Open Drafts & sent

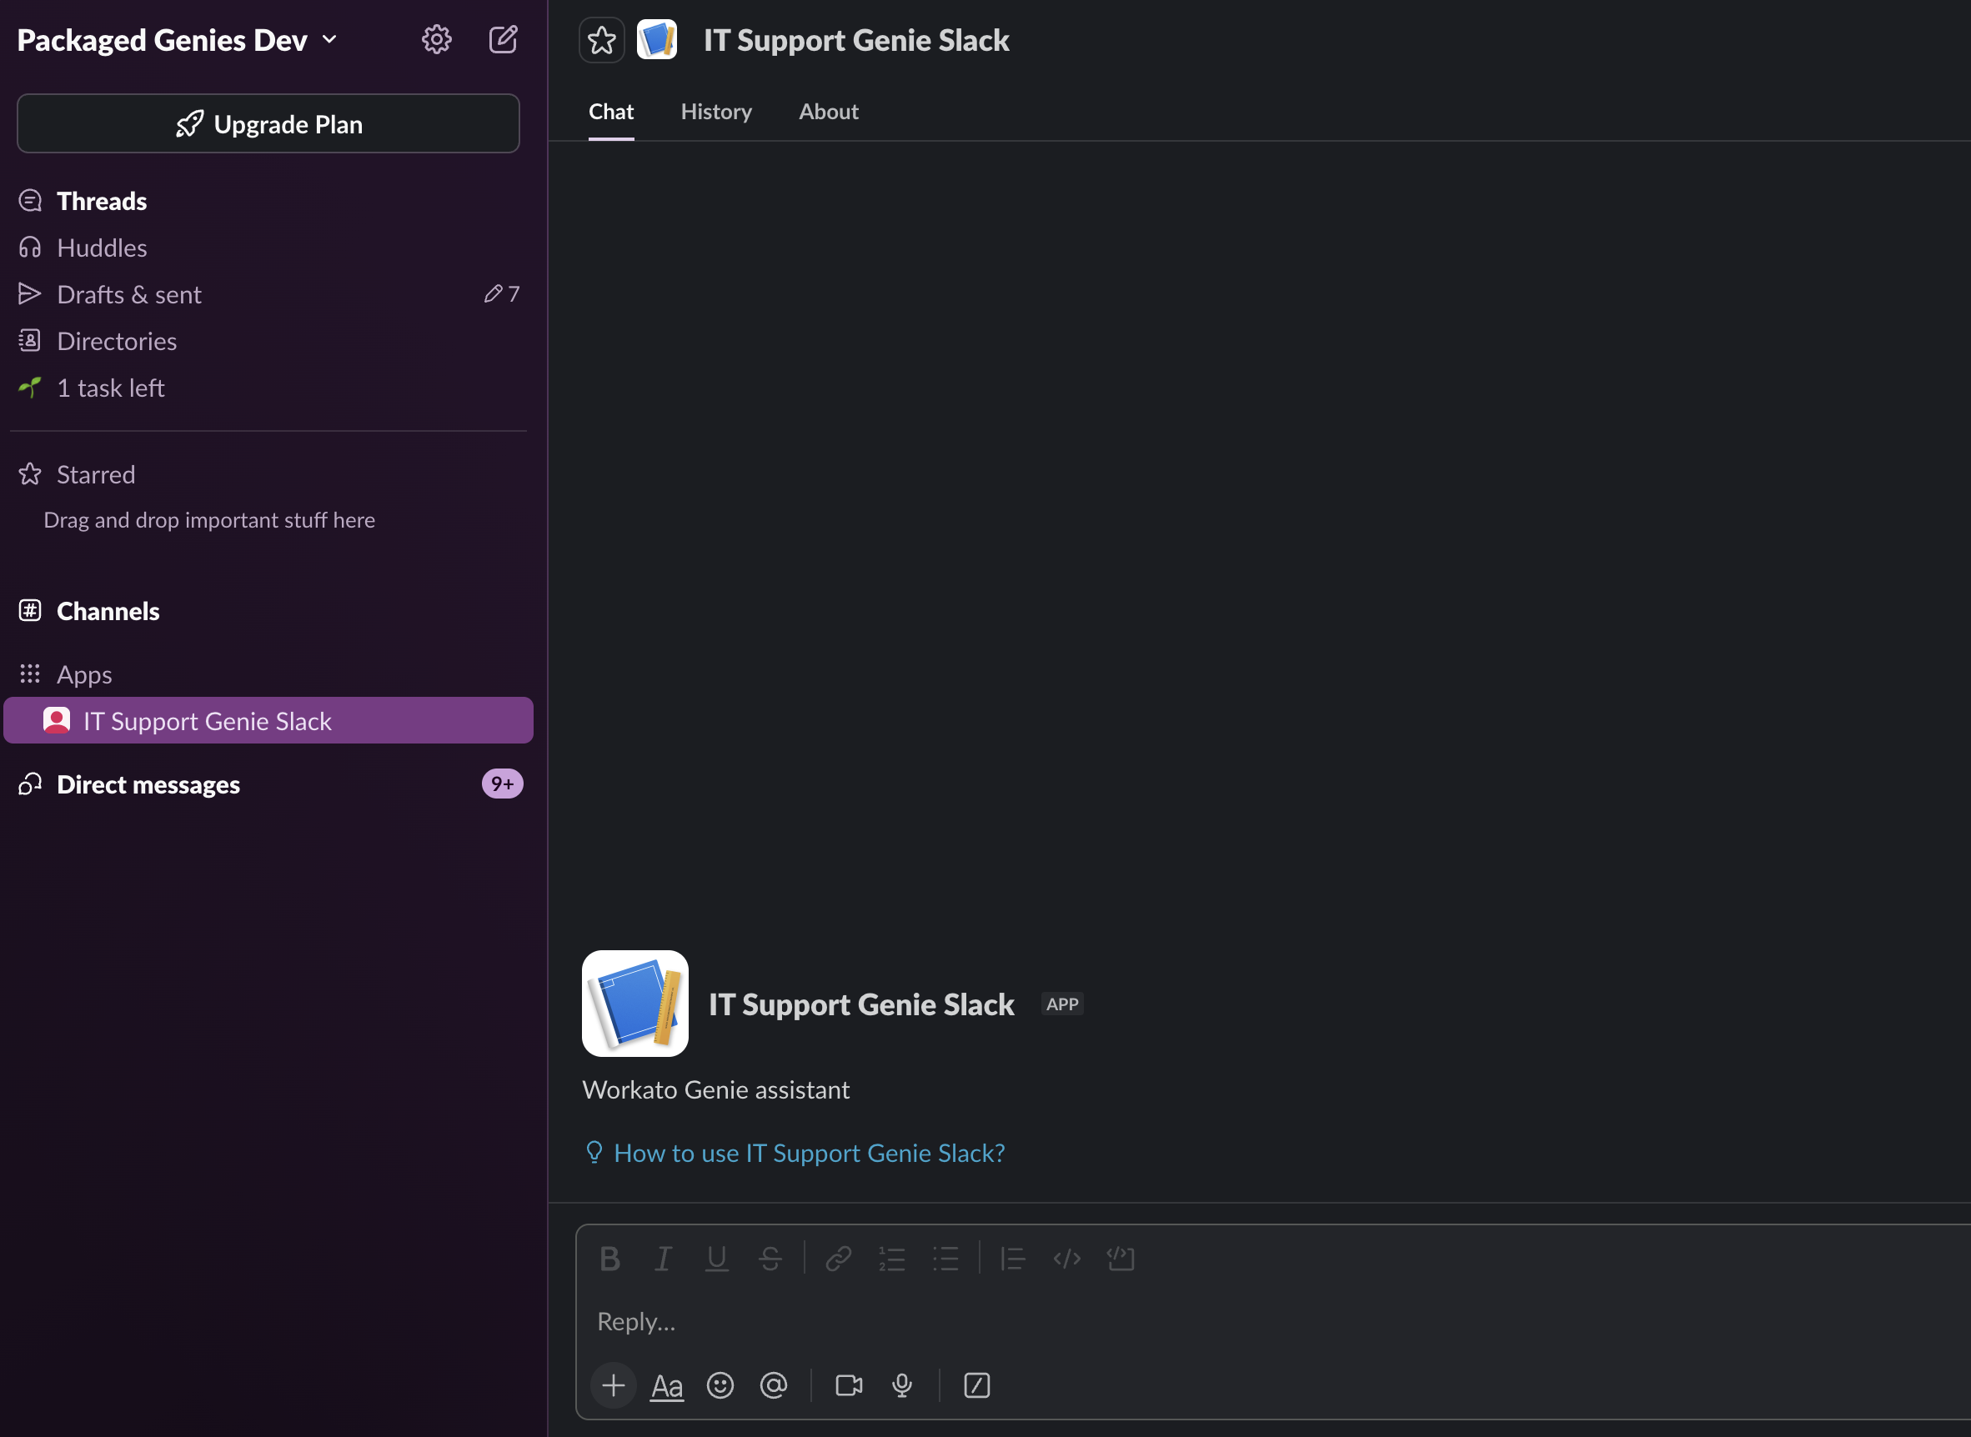(268, 294)
